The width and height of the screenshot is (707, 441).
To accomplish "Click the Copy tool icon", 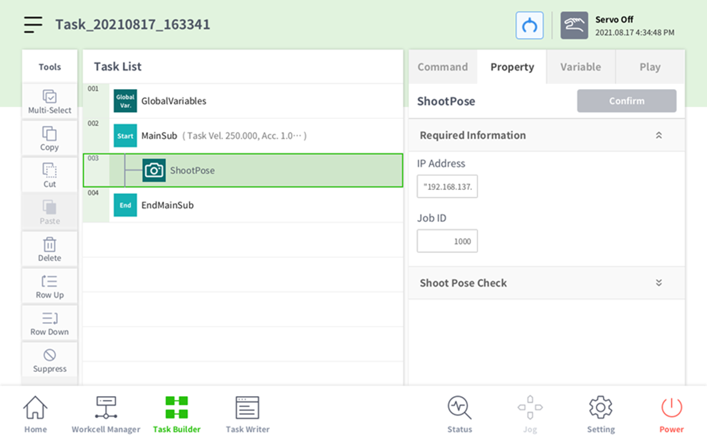I will (x=50, y=138).
